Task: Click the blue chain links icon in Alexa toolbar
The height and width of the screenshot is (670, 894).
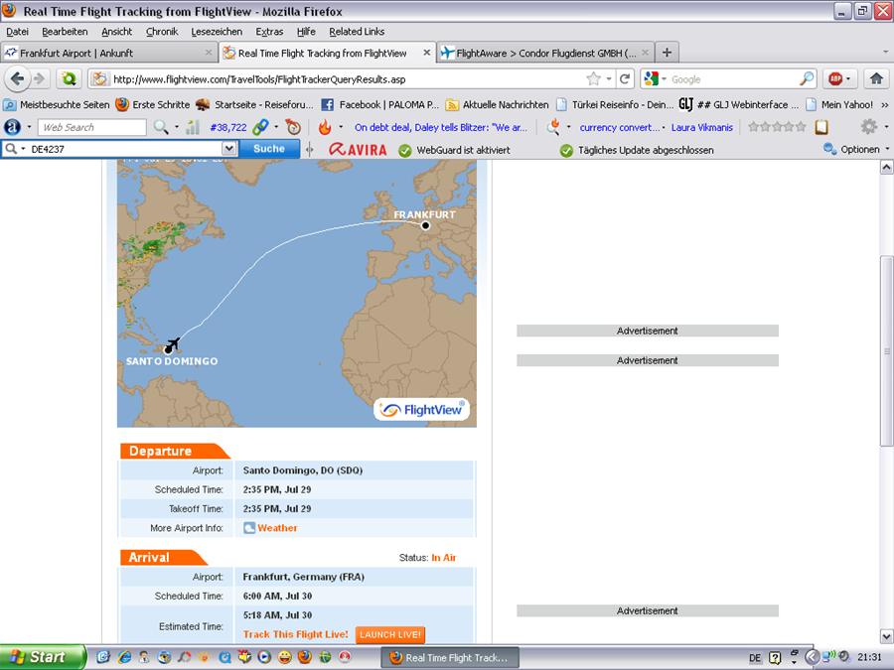Action: click(260, 127)
